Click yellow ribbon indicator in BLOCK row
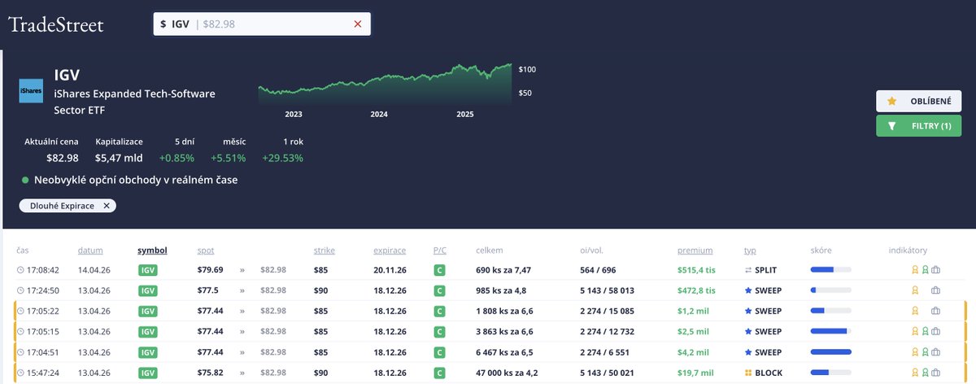Screen dimensions: 976x384 [914, 373]
